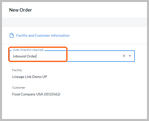Viewport: 149px width, 121px height.
Task: Click the document icon beside section title
Action: click(12, 35)
